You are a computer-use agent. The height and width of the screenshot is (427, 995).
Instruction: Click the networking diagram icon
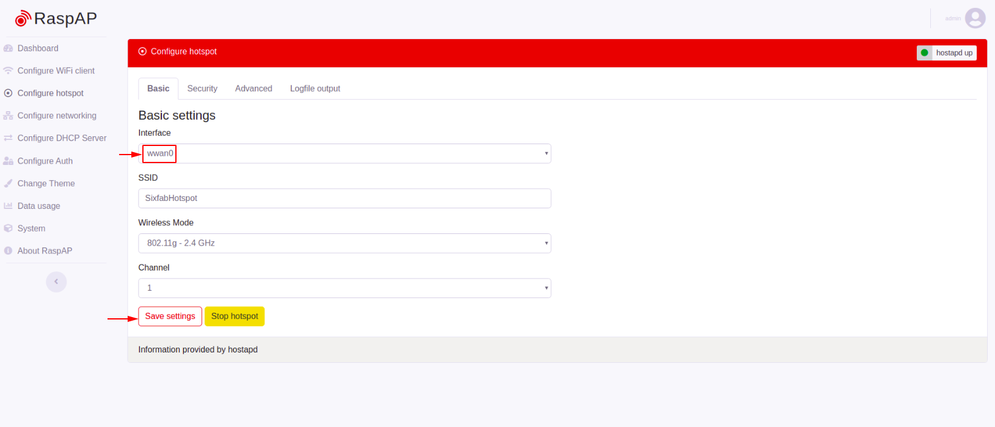[x=9, y=115]
